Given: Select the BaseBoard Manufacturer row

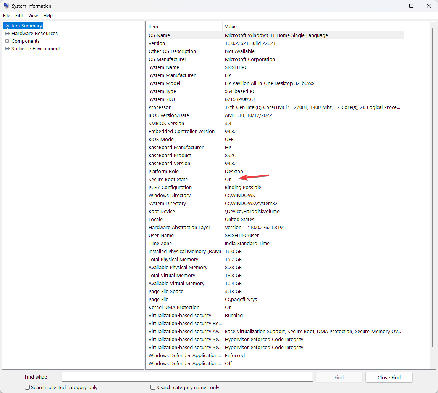Looking at the screenshot, I should (276, 147).
